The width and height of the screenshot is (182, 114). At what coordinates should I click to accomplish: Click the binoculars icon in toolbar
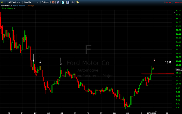click(x=73, y=2)
